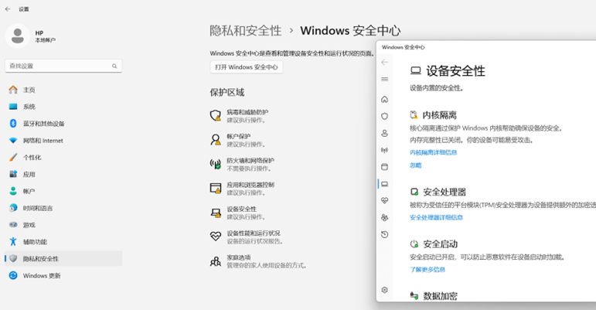The width and height of the screenshot is (596, 310).
Task: Select 帐户 in Settings sidebar
Action: click(x=63, y=191)
